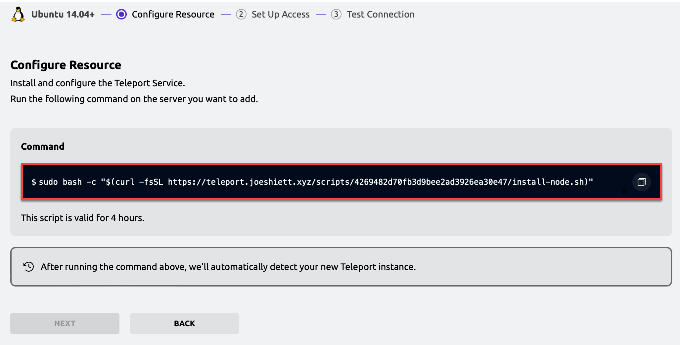Click the Configure Resource step label
The height and width of the screenshot is (345, 680).
173,14
